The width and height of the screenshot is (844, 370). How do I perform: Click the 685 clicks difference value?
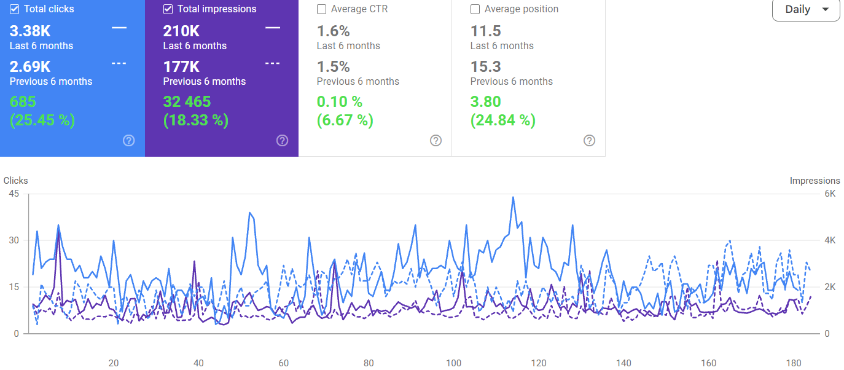(x=23, y=101)
